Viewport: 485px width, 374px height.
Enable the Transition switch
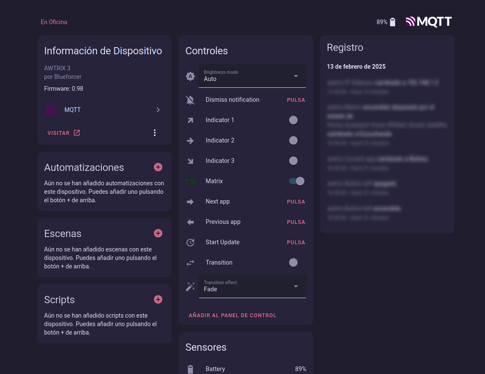pyautogui.click(x=293, y=262)
